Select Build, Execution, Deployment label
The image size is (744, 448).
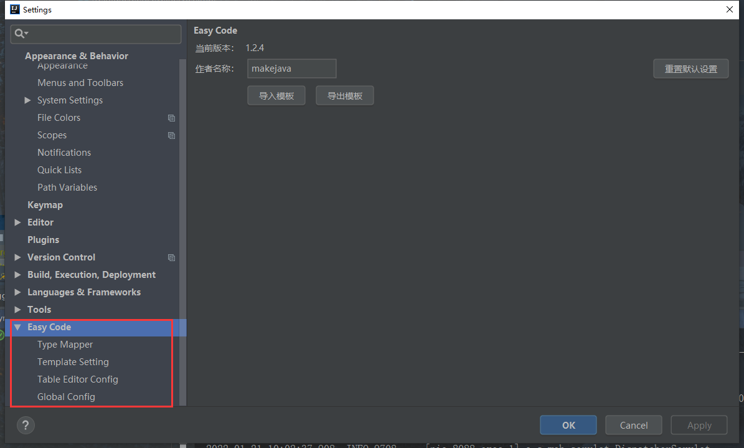click(x=92, y=275)
